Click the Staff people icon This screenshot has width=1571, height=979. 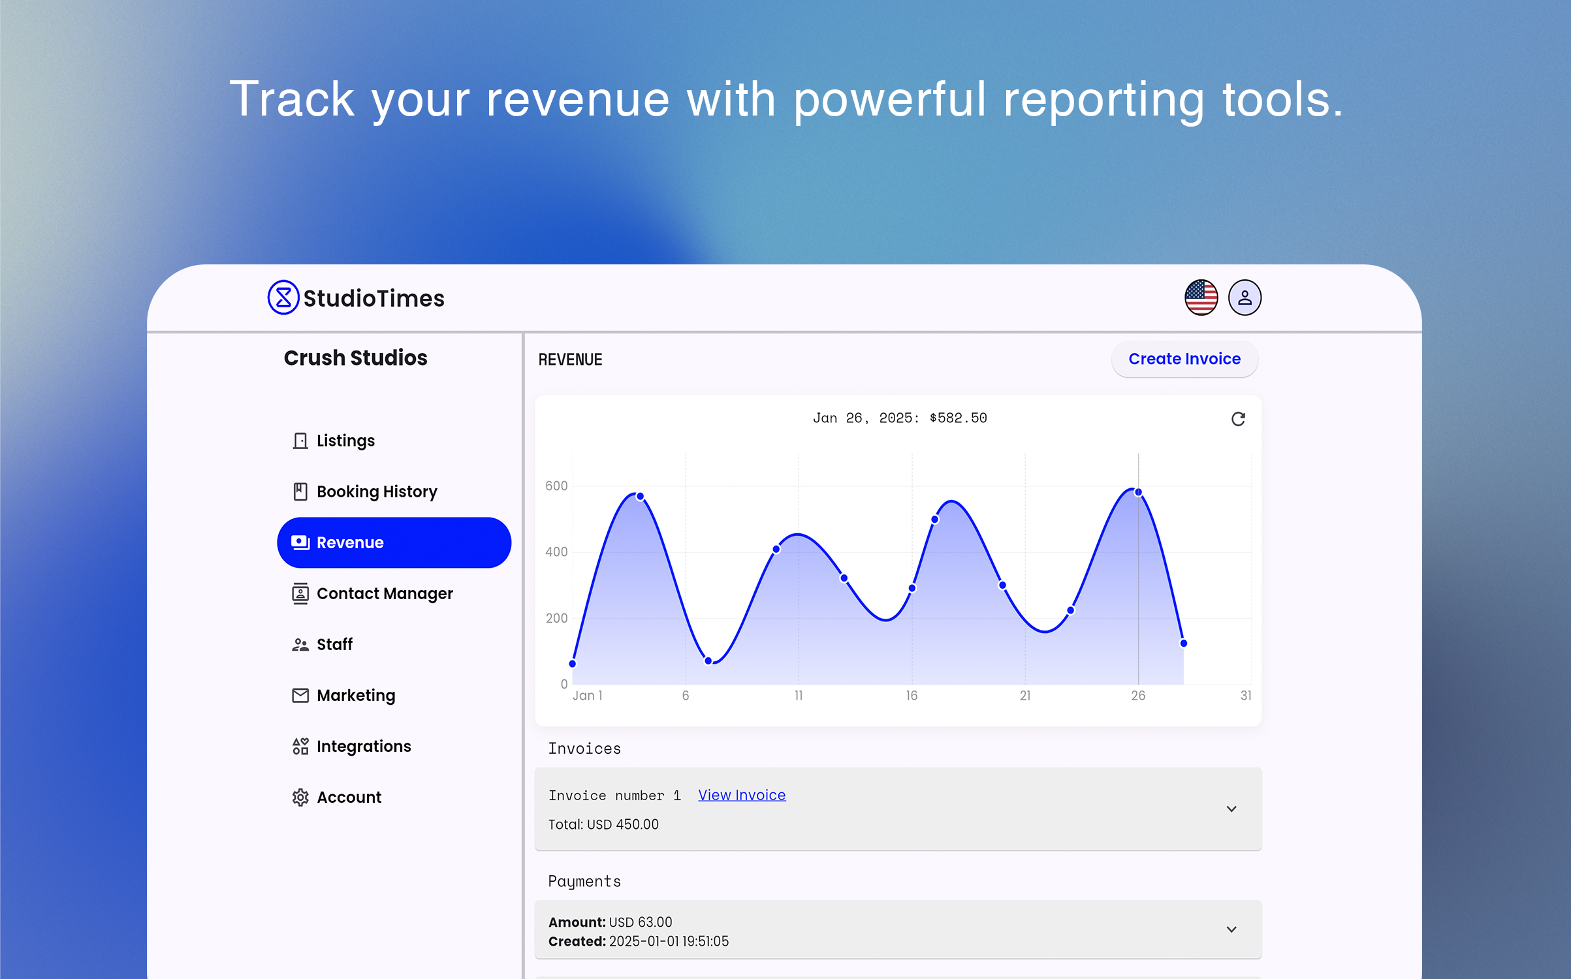[x=300, y=645]
